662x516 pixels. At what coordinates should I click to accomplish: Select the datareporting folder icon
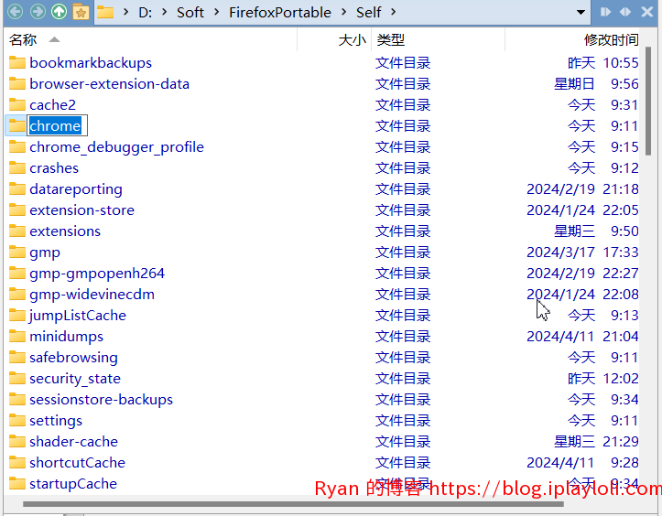coord(17,189)
